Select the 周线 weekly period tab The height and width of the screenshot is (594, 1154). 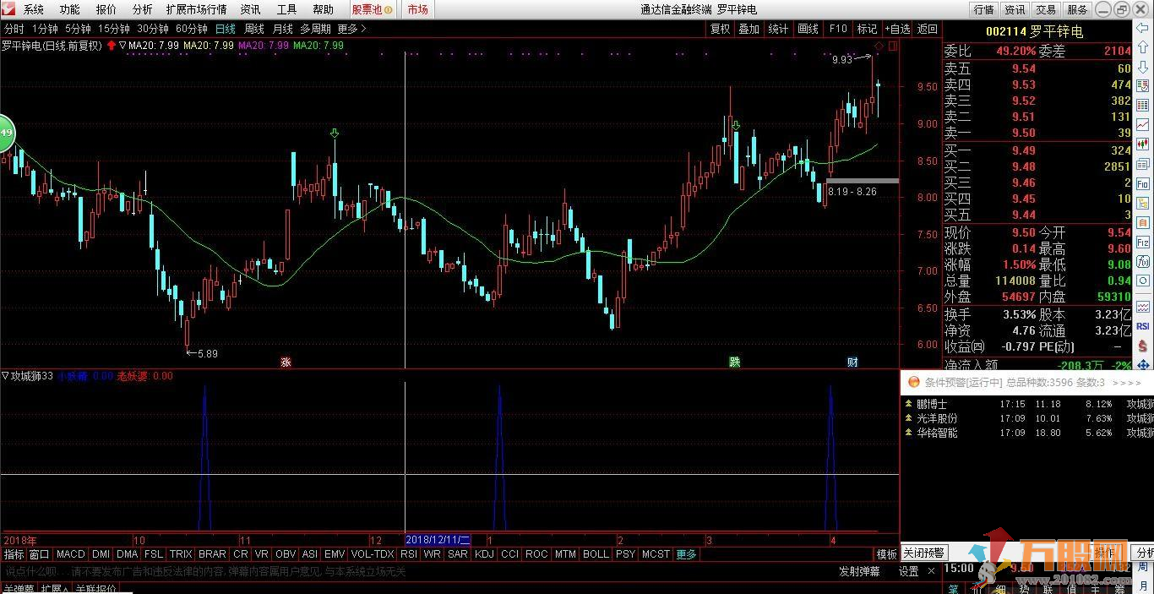pos(254,29)
